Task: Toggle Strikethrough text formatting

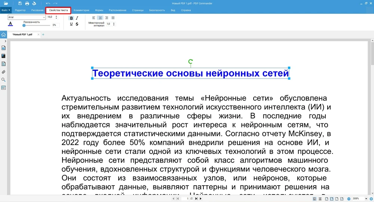Action: [77, 24]
